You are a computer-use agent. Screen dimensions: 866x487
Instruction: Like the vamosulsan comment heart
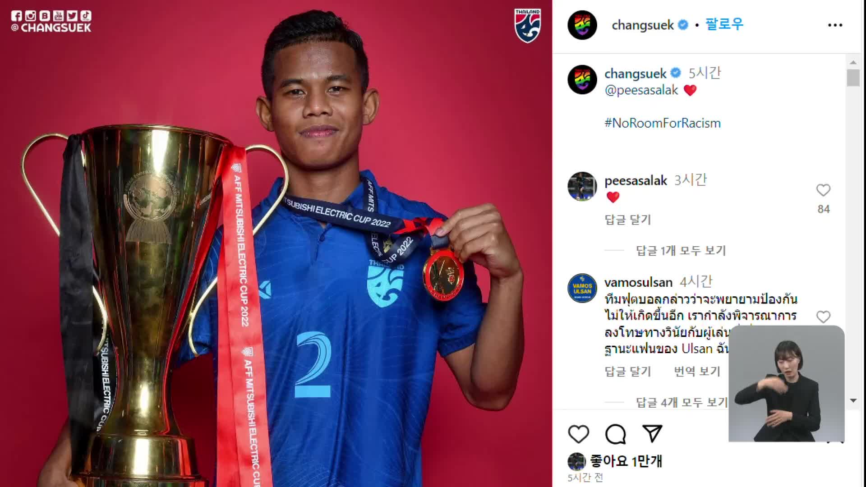coord(823,317)
